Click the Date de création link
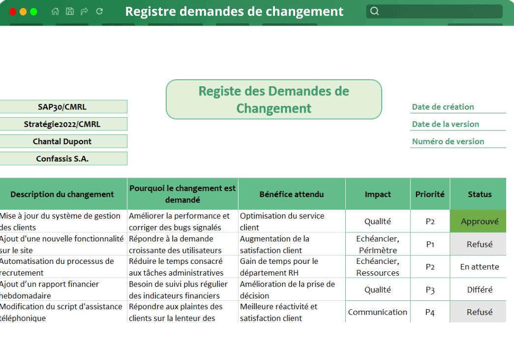Screen dimensions: 514x358 (443, 107)
